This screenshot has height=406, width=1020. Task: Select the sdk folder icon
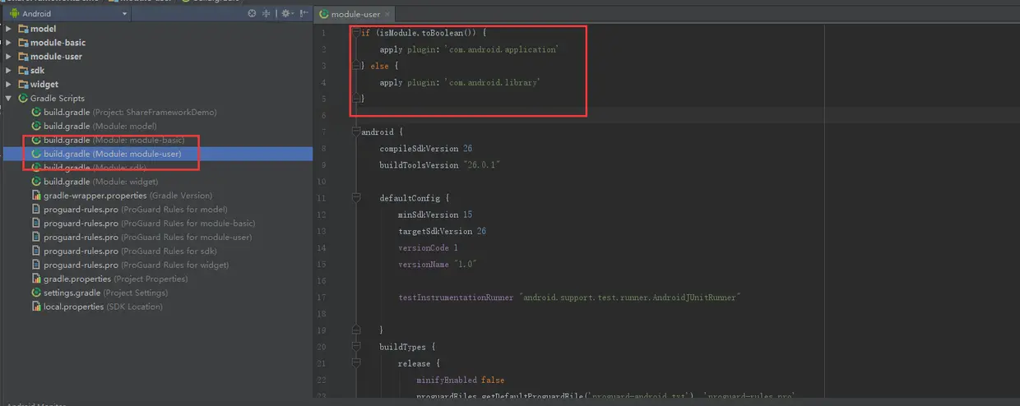point(22,71)
